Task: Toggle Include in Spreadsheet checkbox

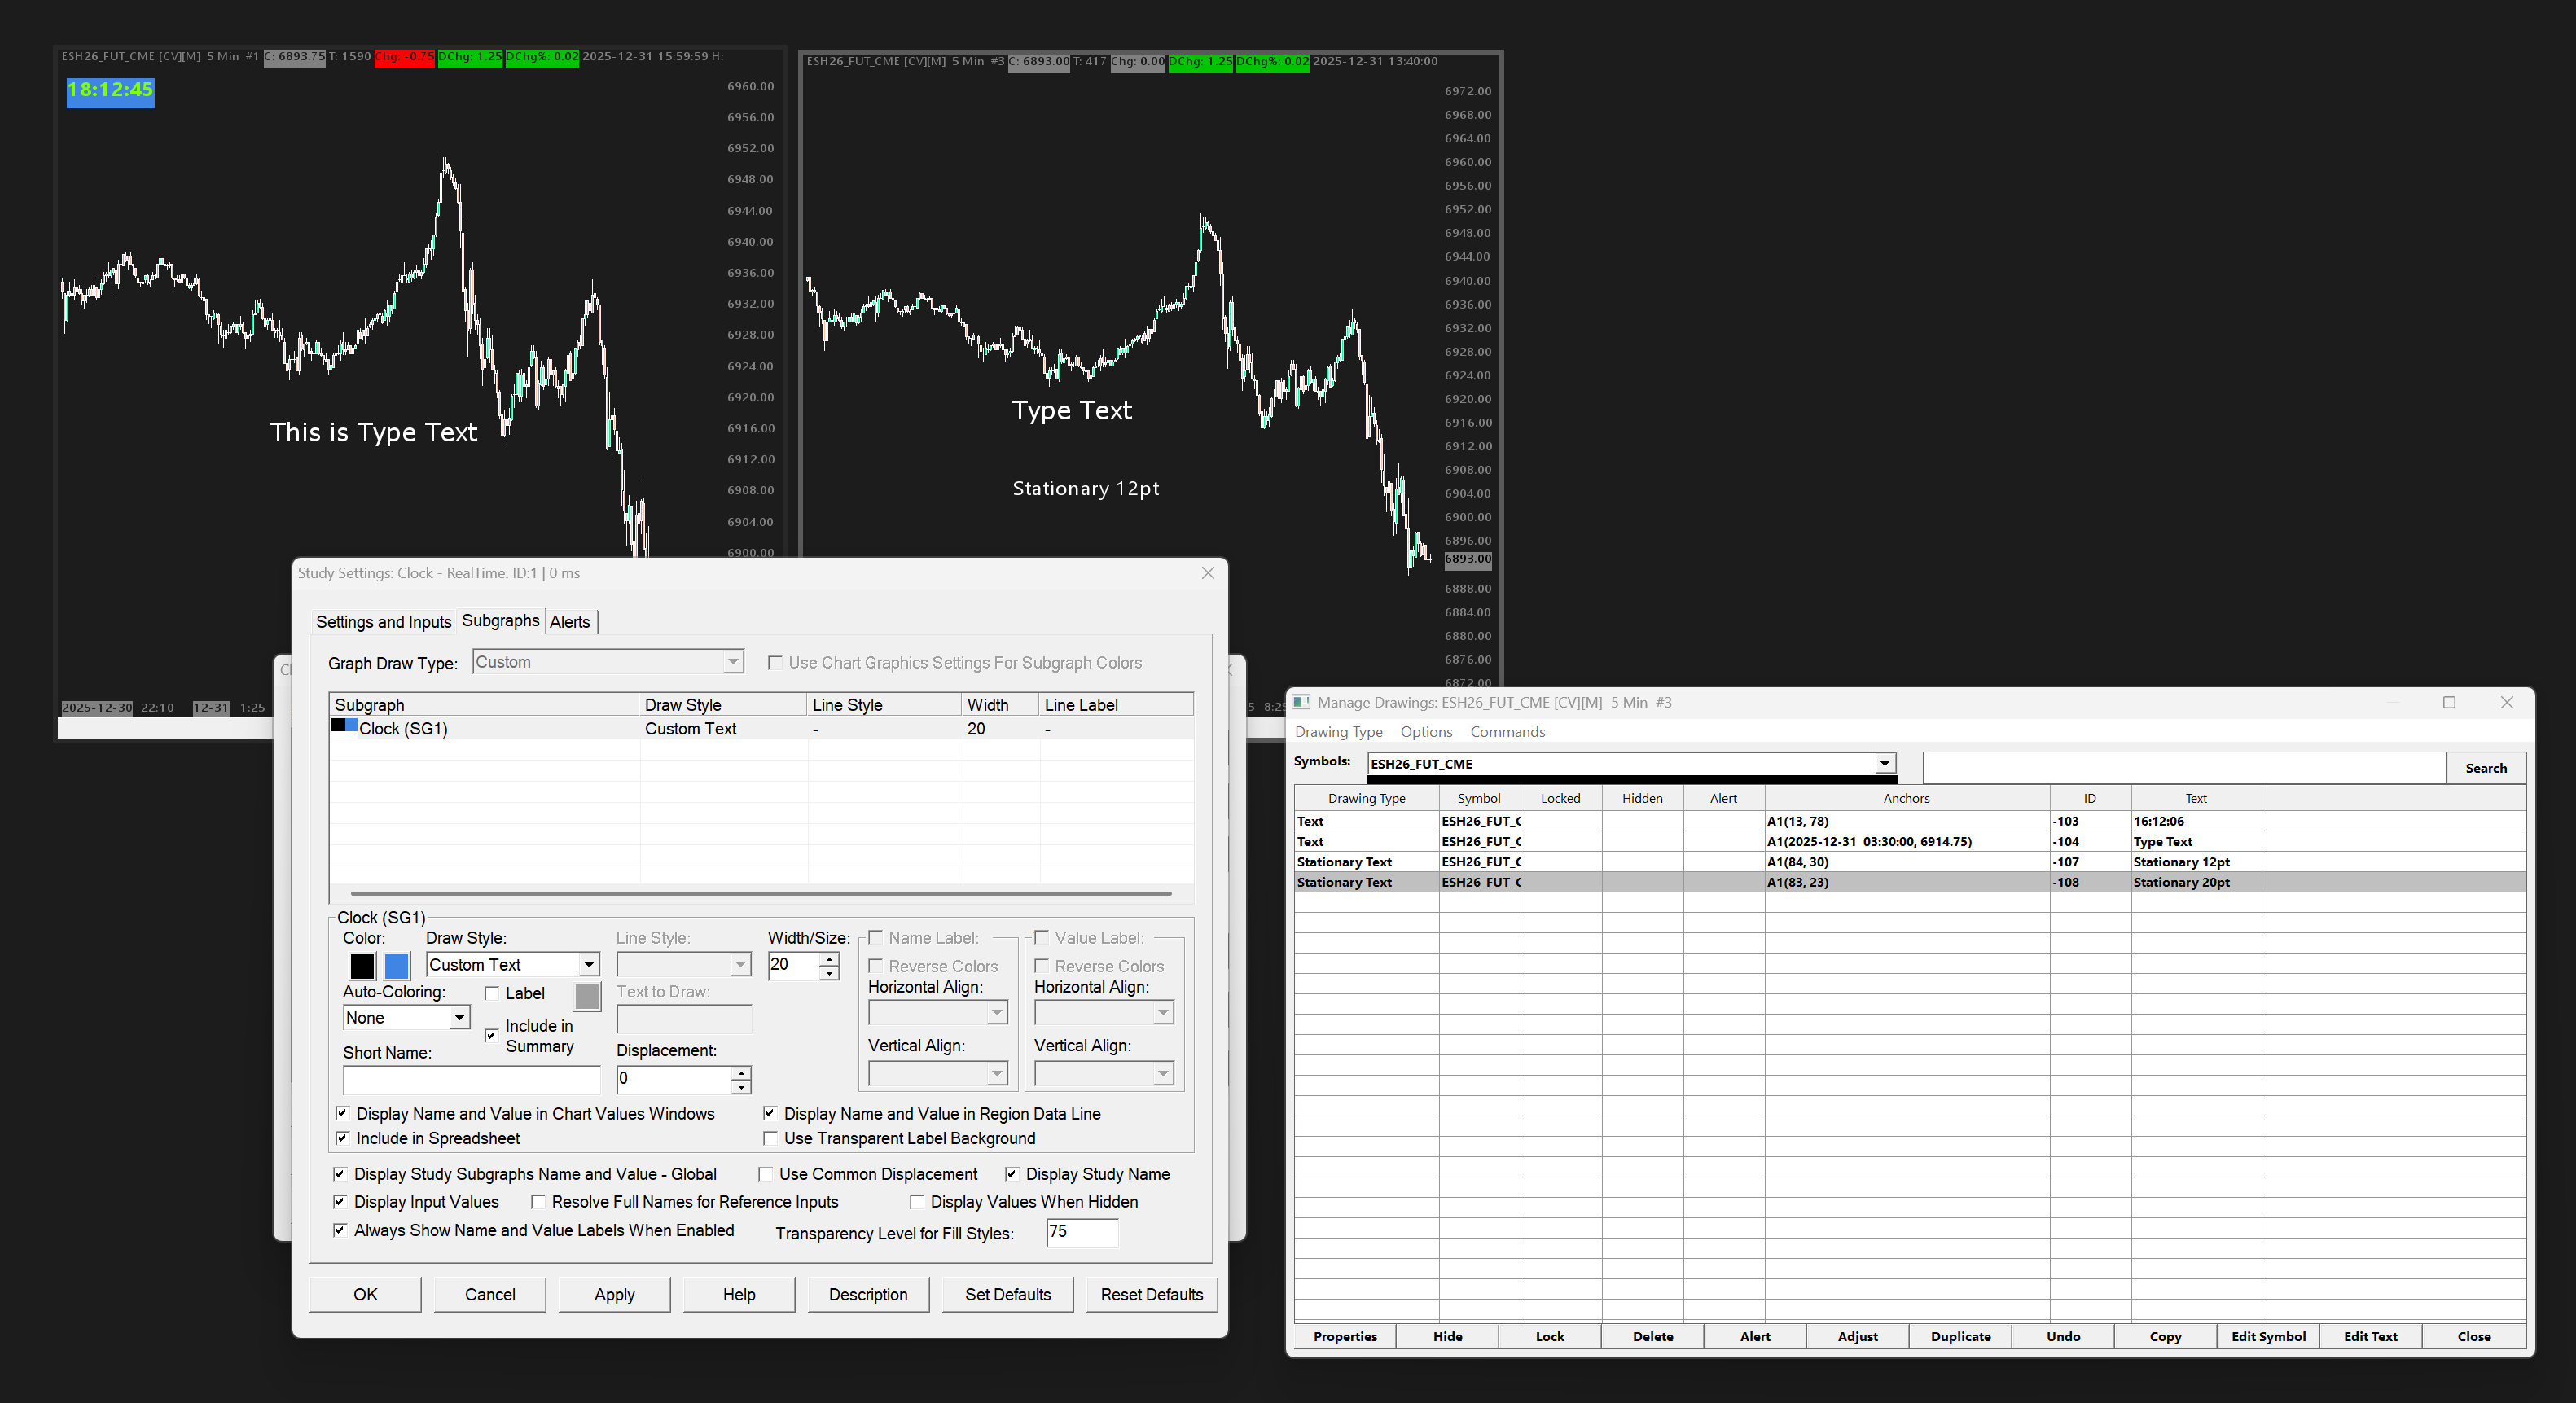Action: [343, 1138]
